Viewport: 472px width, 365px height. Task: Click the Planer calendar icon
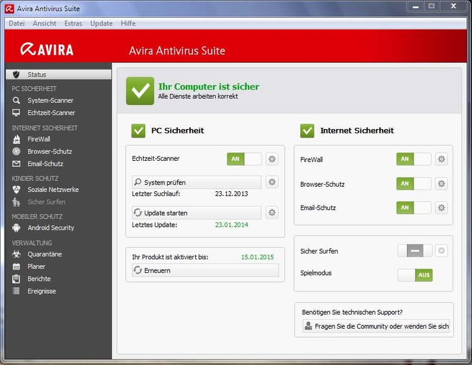pyautogui.click(x=16, y=266)
